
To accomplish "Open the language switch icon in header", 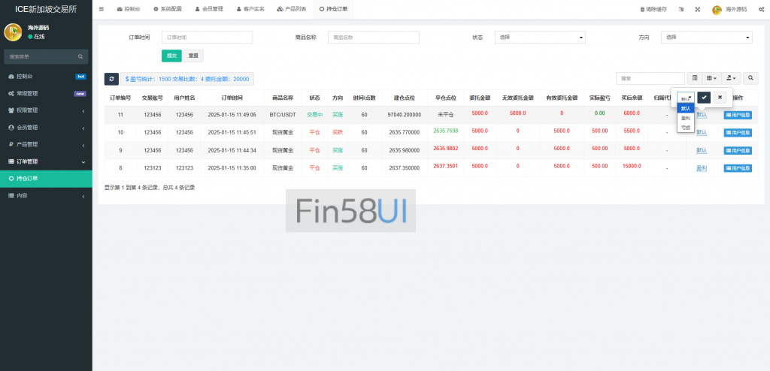I will click(x=681, y=9).
